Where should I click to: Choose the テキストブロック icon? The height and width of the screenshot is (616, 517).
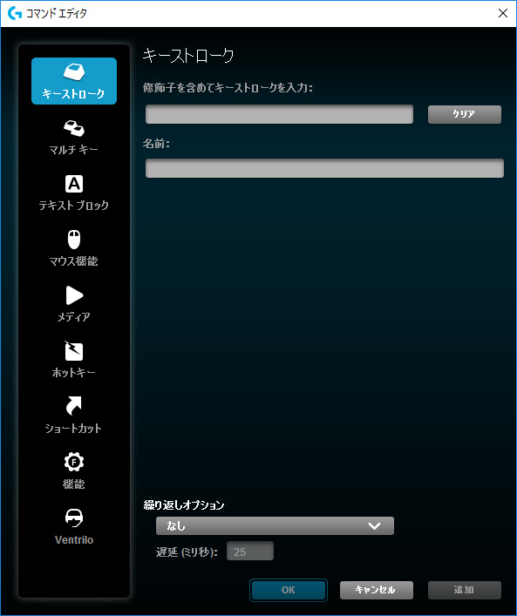pyautogui.click(x=74, y=184)
